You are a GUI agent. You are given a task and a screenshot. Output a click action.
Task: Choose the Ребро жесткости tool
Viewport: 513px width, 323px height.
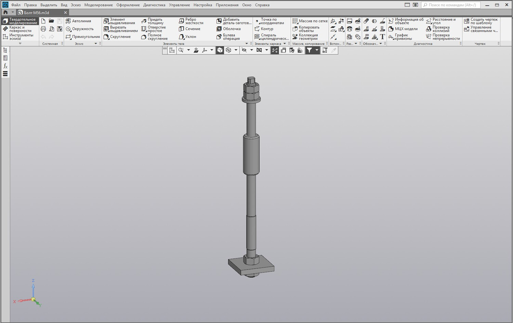191,21
